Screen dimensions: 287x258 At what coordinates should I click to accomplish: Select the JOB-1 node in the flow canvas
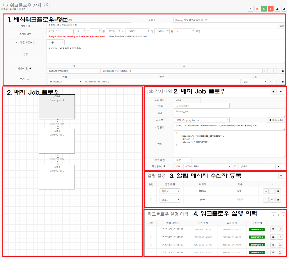[57, 107]
